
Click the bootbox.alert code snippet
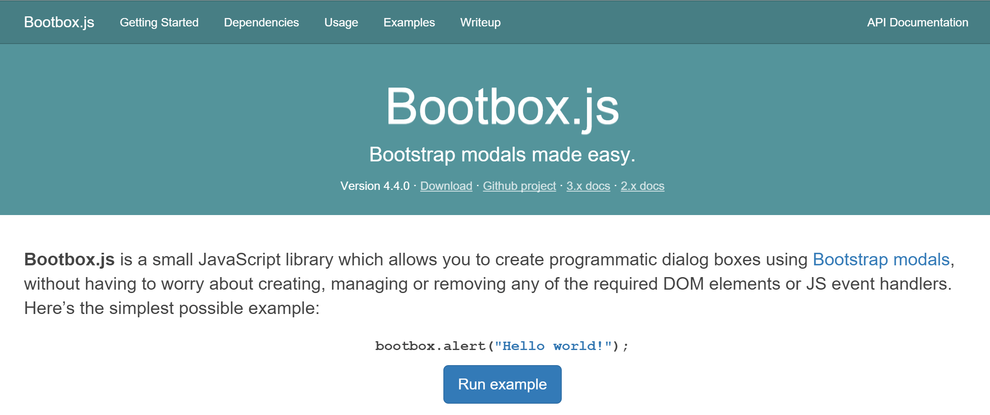click(x=502, y=346)
